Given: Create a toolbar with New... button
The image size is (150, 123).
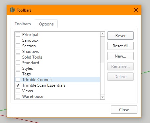Looking at the screenshot, I should 120,56.
